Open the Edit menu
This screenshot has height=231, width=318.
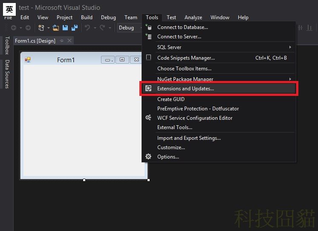[25, 17]
